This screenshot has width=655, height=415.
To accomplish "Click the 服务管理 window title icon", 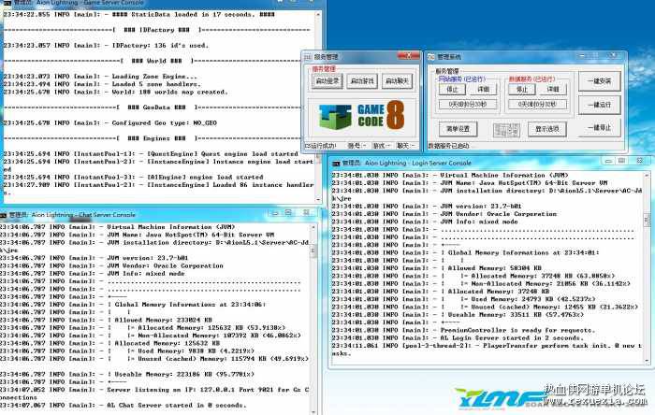I will point(308,57).
